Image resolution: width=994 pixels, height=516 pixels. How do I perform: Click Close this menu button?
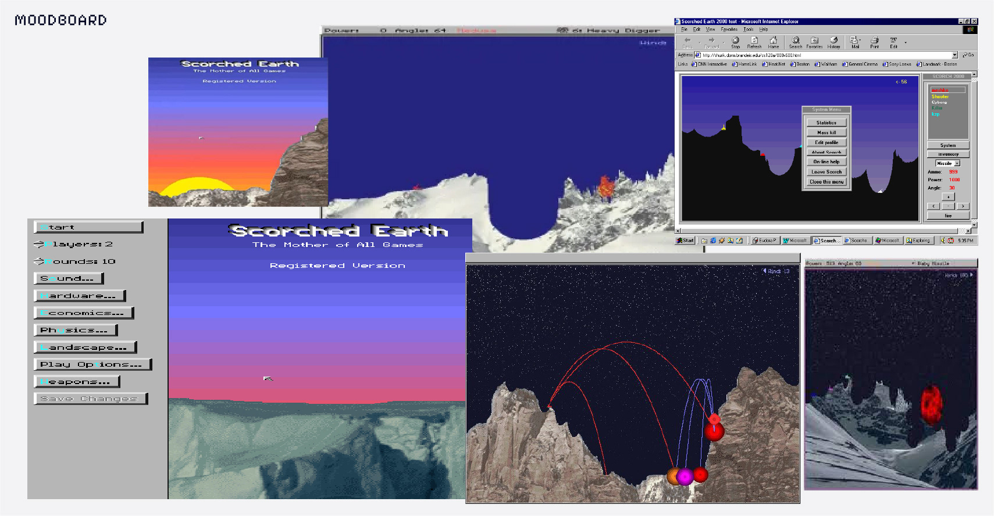click(826, 182)
